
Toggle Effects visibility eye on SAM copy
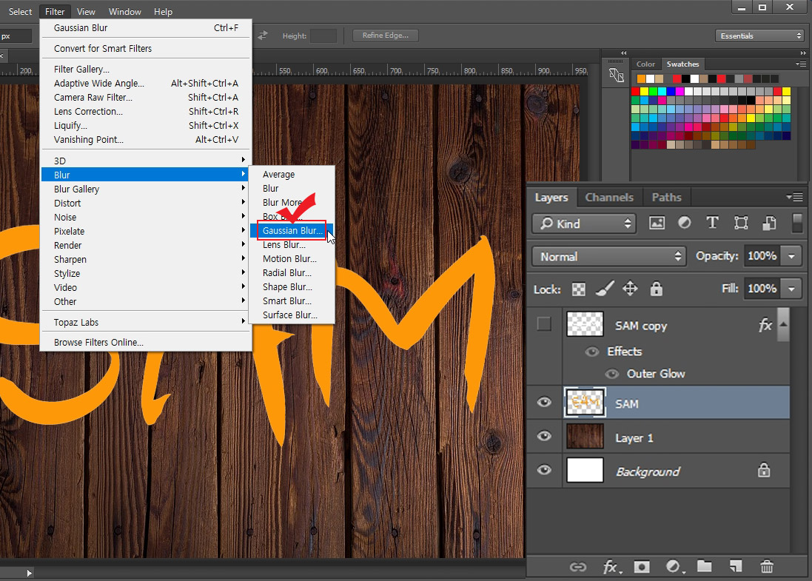(592, 352)
